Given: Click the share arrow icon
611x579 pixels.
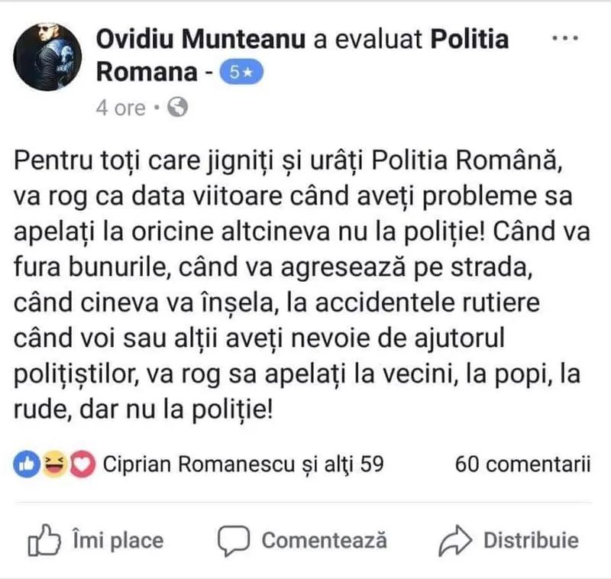Looking at the screenshot, I should point(455,541).
